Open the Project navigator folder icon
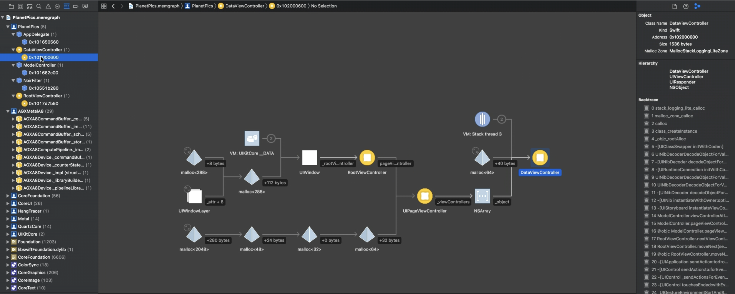 [12, 6]
